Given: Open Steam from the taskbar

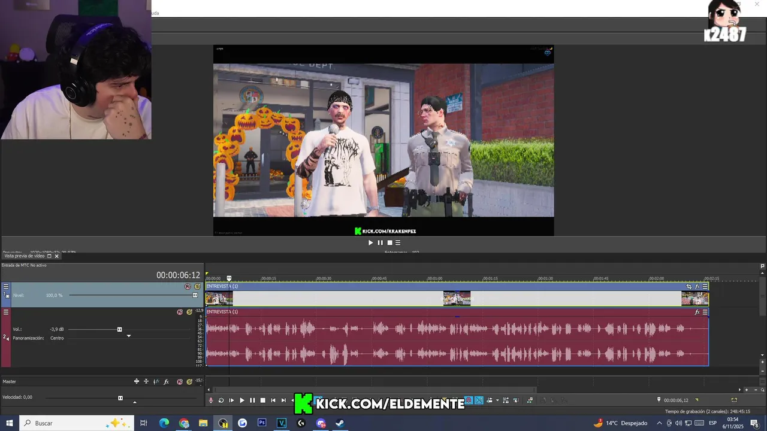Looking at the screenshot, I should [x=340, y=423].
